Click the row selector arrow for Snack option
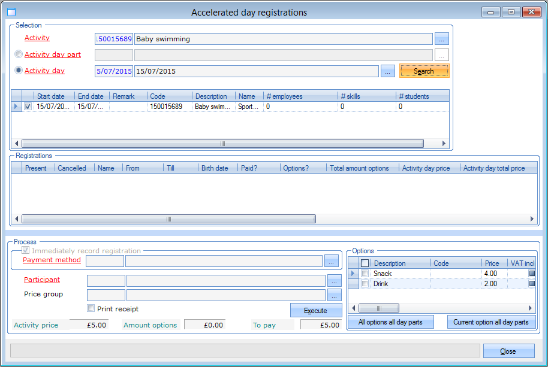Image resolution: width=548 pixels, height=367 pixels. (353, 274)
